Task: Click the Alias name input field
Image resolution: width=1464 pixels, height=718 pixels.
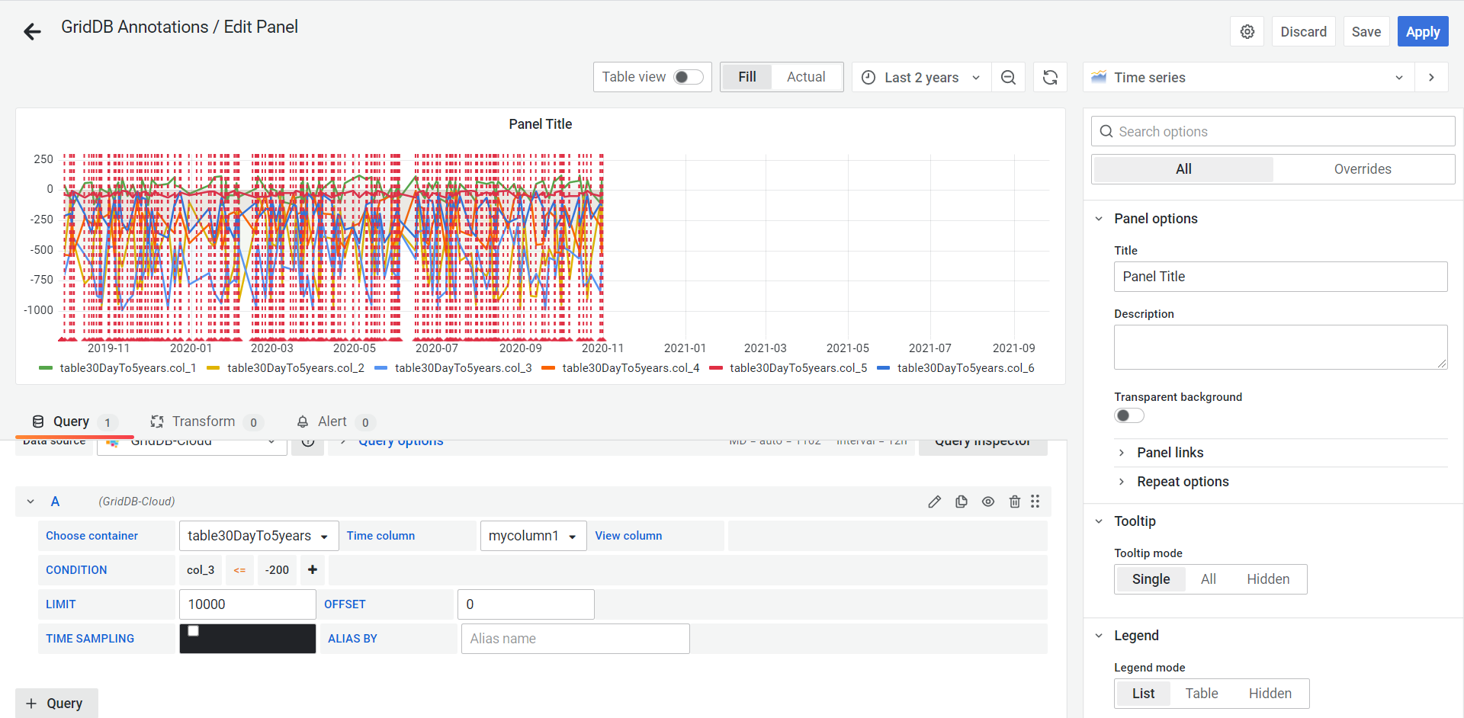Action: 575,639
